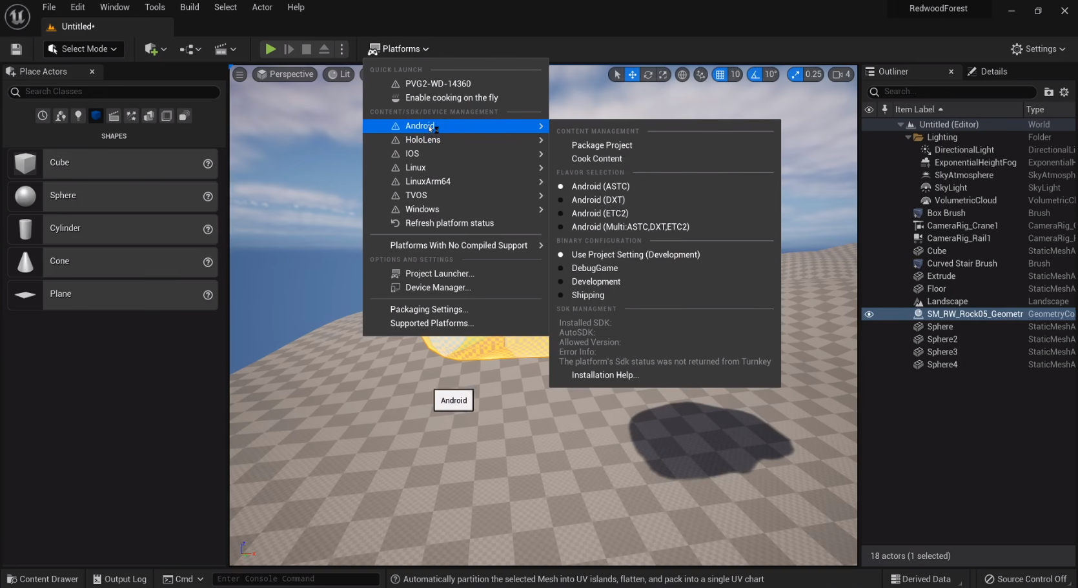This screenshot has width=1078, height=588.
Task: Open the Content Drawer
Action: (x=43, y=579)
